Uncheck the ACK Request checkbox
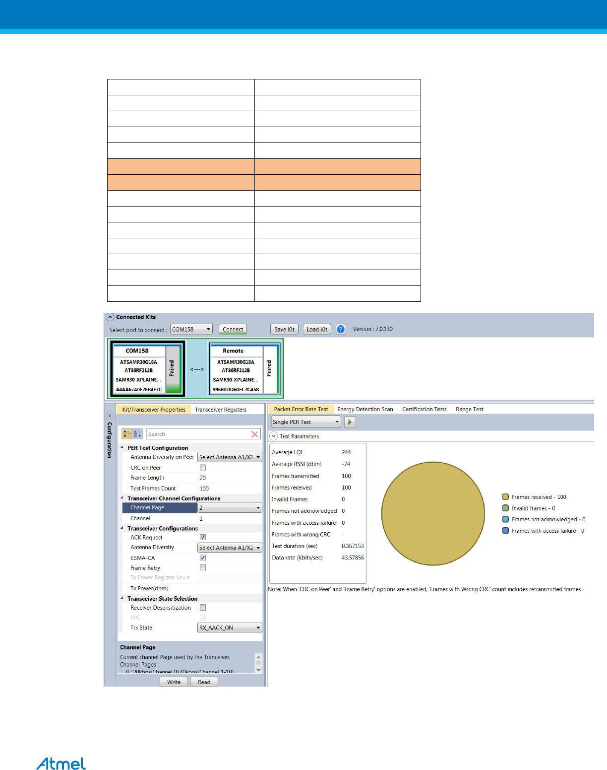 pos(203,537)
